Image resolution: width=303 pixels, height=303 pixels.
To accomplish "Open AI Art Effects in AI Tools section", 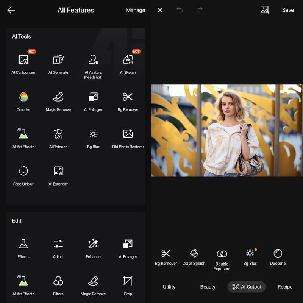I will click(x=23, y=138).
